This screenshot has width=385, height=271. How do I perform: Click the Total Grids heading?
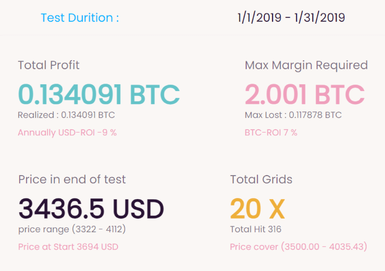(x=261, y=179)
